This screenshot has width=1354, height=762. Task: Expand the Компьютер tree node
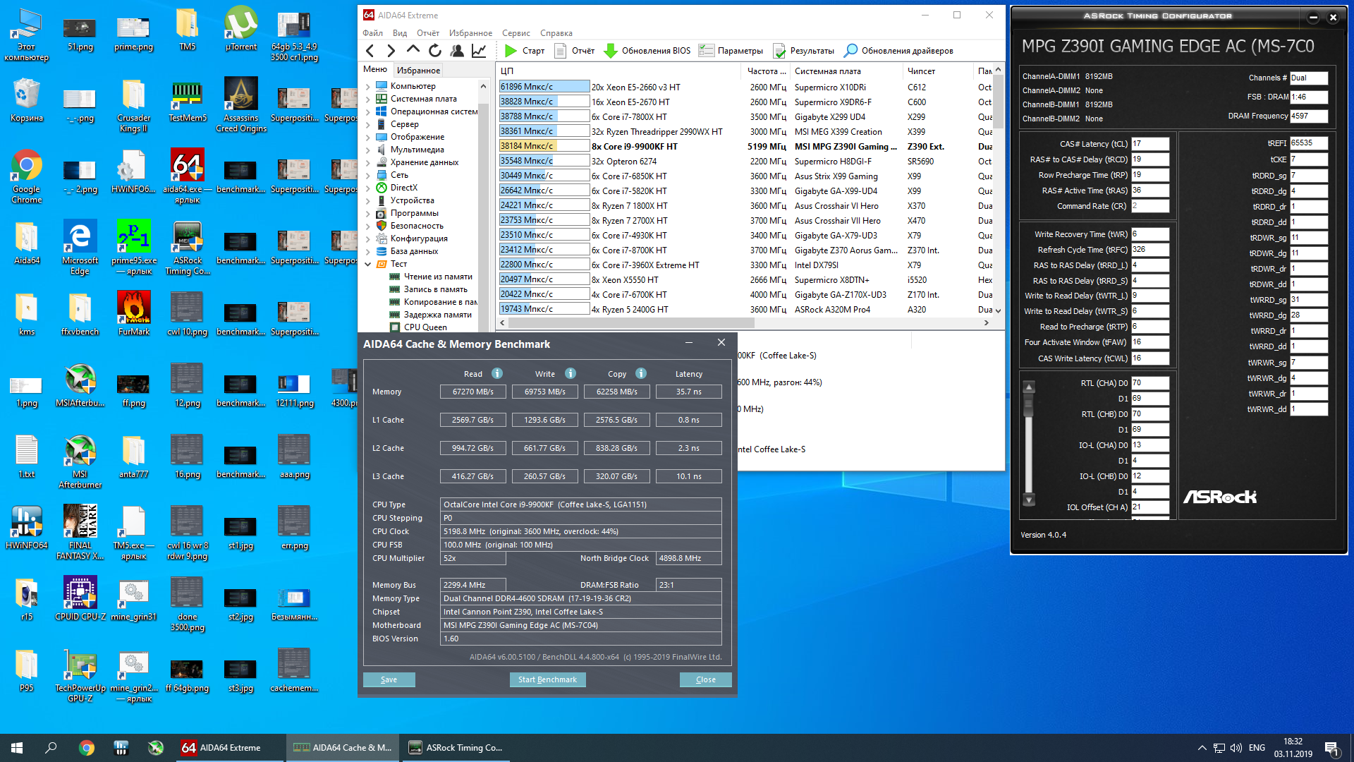click(368, 86)
